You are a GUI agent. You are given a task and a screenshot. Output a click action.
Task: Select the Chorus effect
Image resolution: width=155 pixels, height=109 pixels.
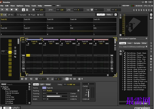[x=8, y=95]
